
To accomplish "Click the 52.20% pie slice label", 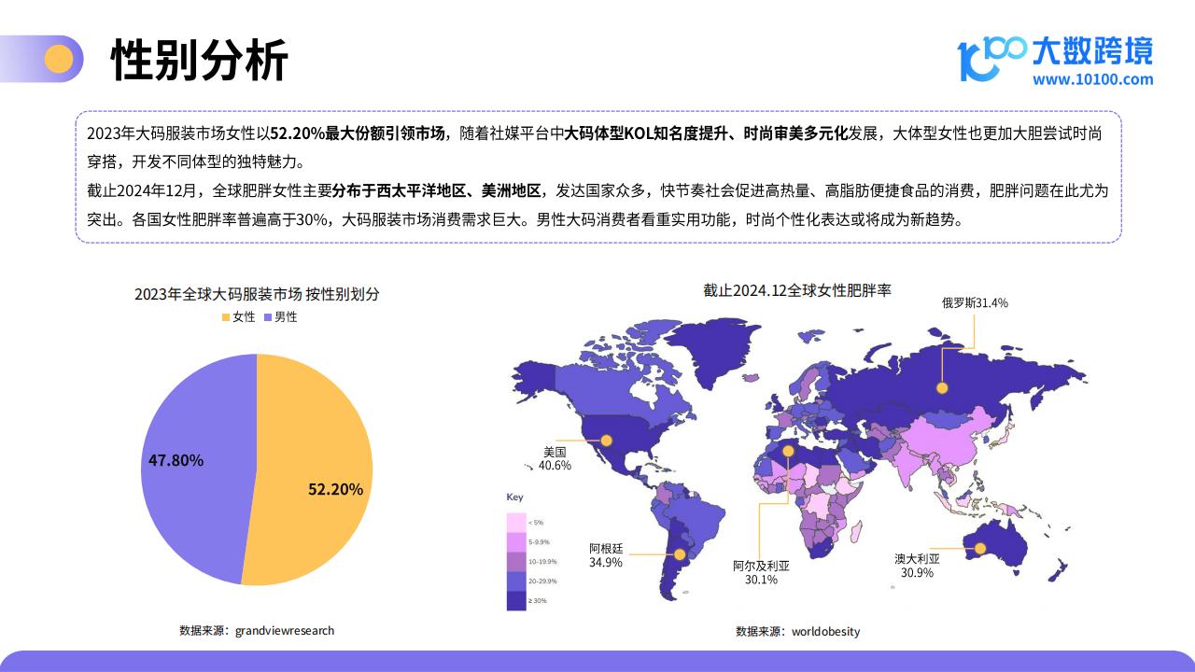I will pos(335,489).
